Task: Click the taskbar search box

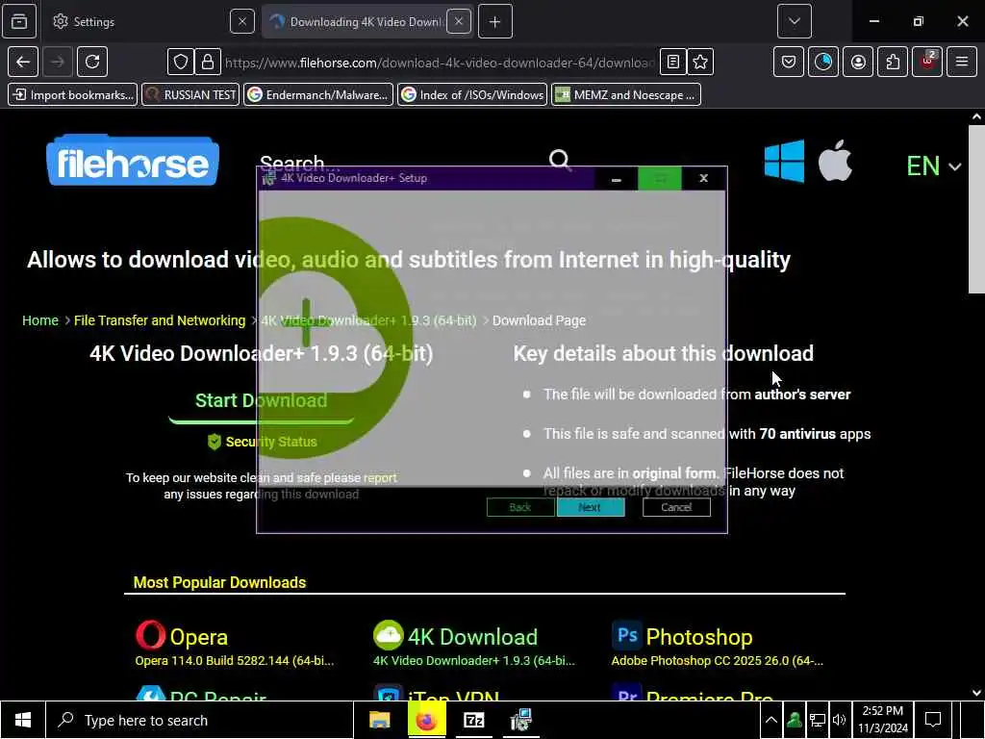Action: (x=200, y=720)
